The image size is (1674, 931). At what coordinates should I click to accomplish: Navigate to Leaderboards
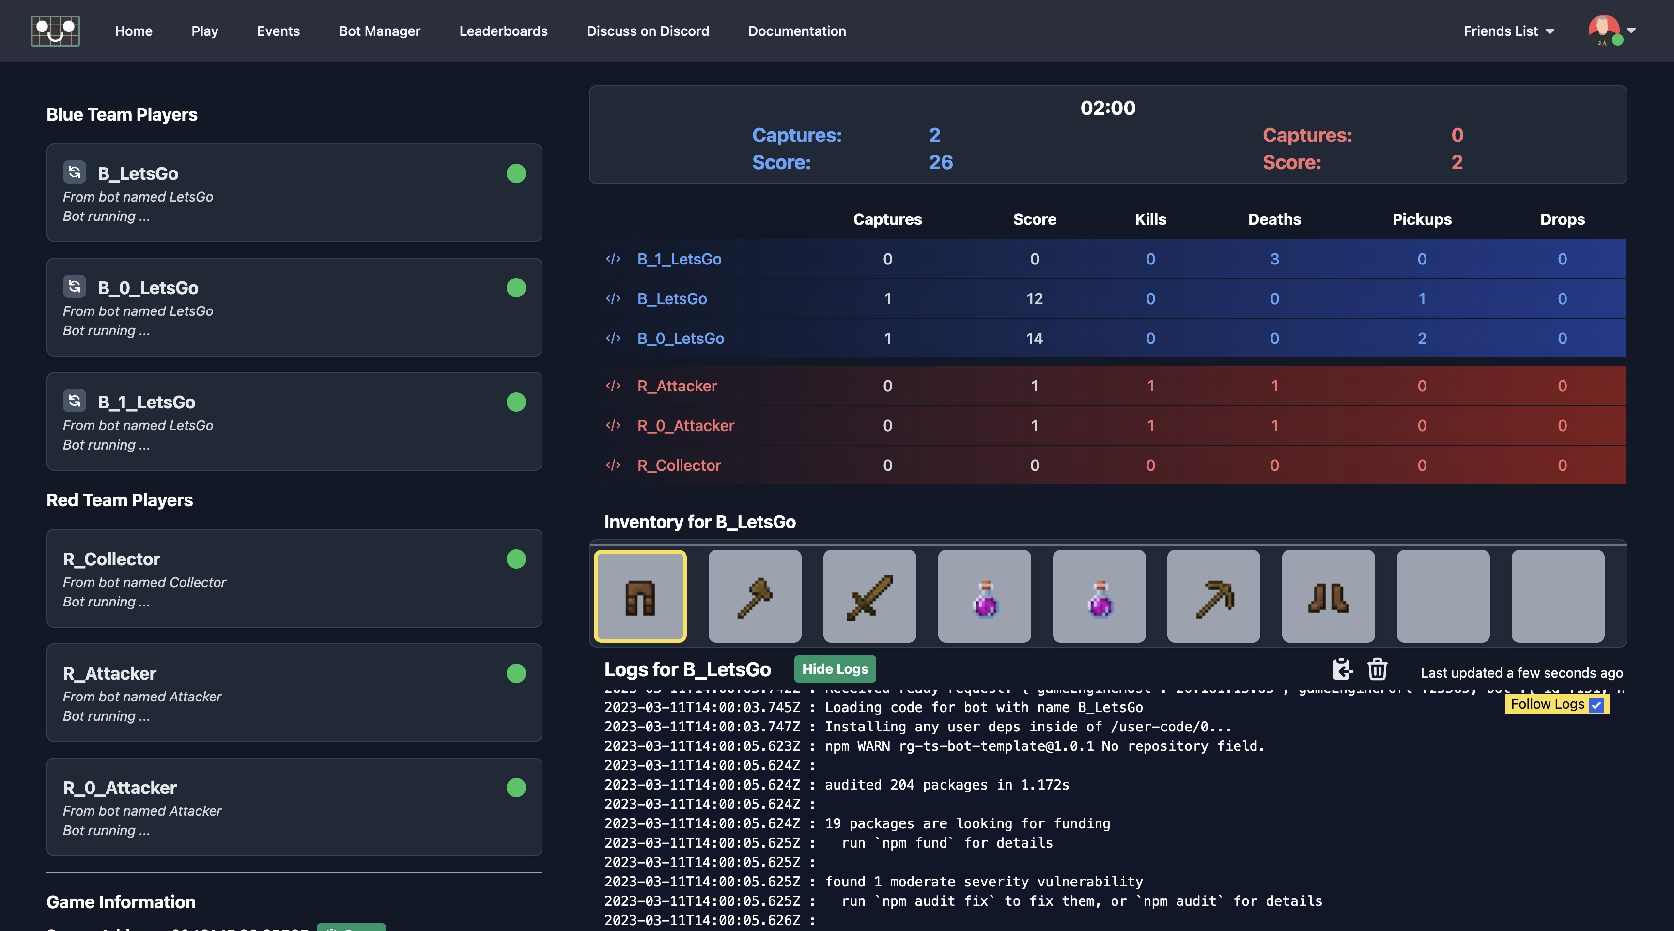[x=503, y=31]
